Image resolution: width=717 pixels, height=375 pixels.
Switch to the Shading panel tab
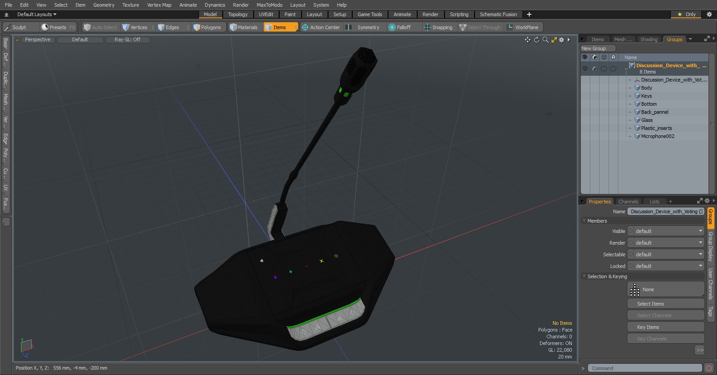pyautogui.click(x=648, y=39)
